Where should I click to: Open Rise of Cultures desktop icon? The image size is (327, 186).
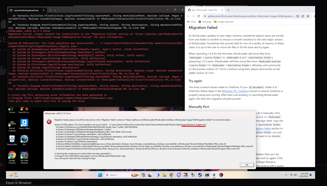click(12, 126)
